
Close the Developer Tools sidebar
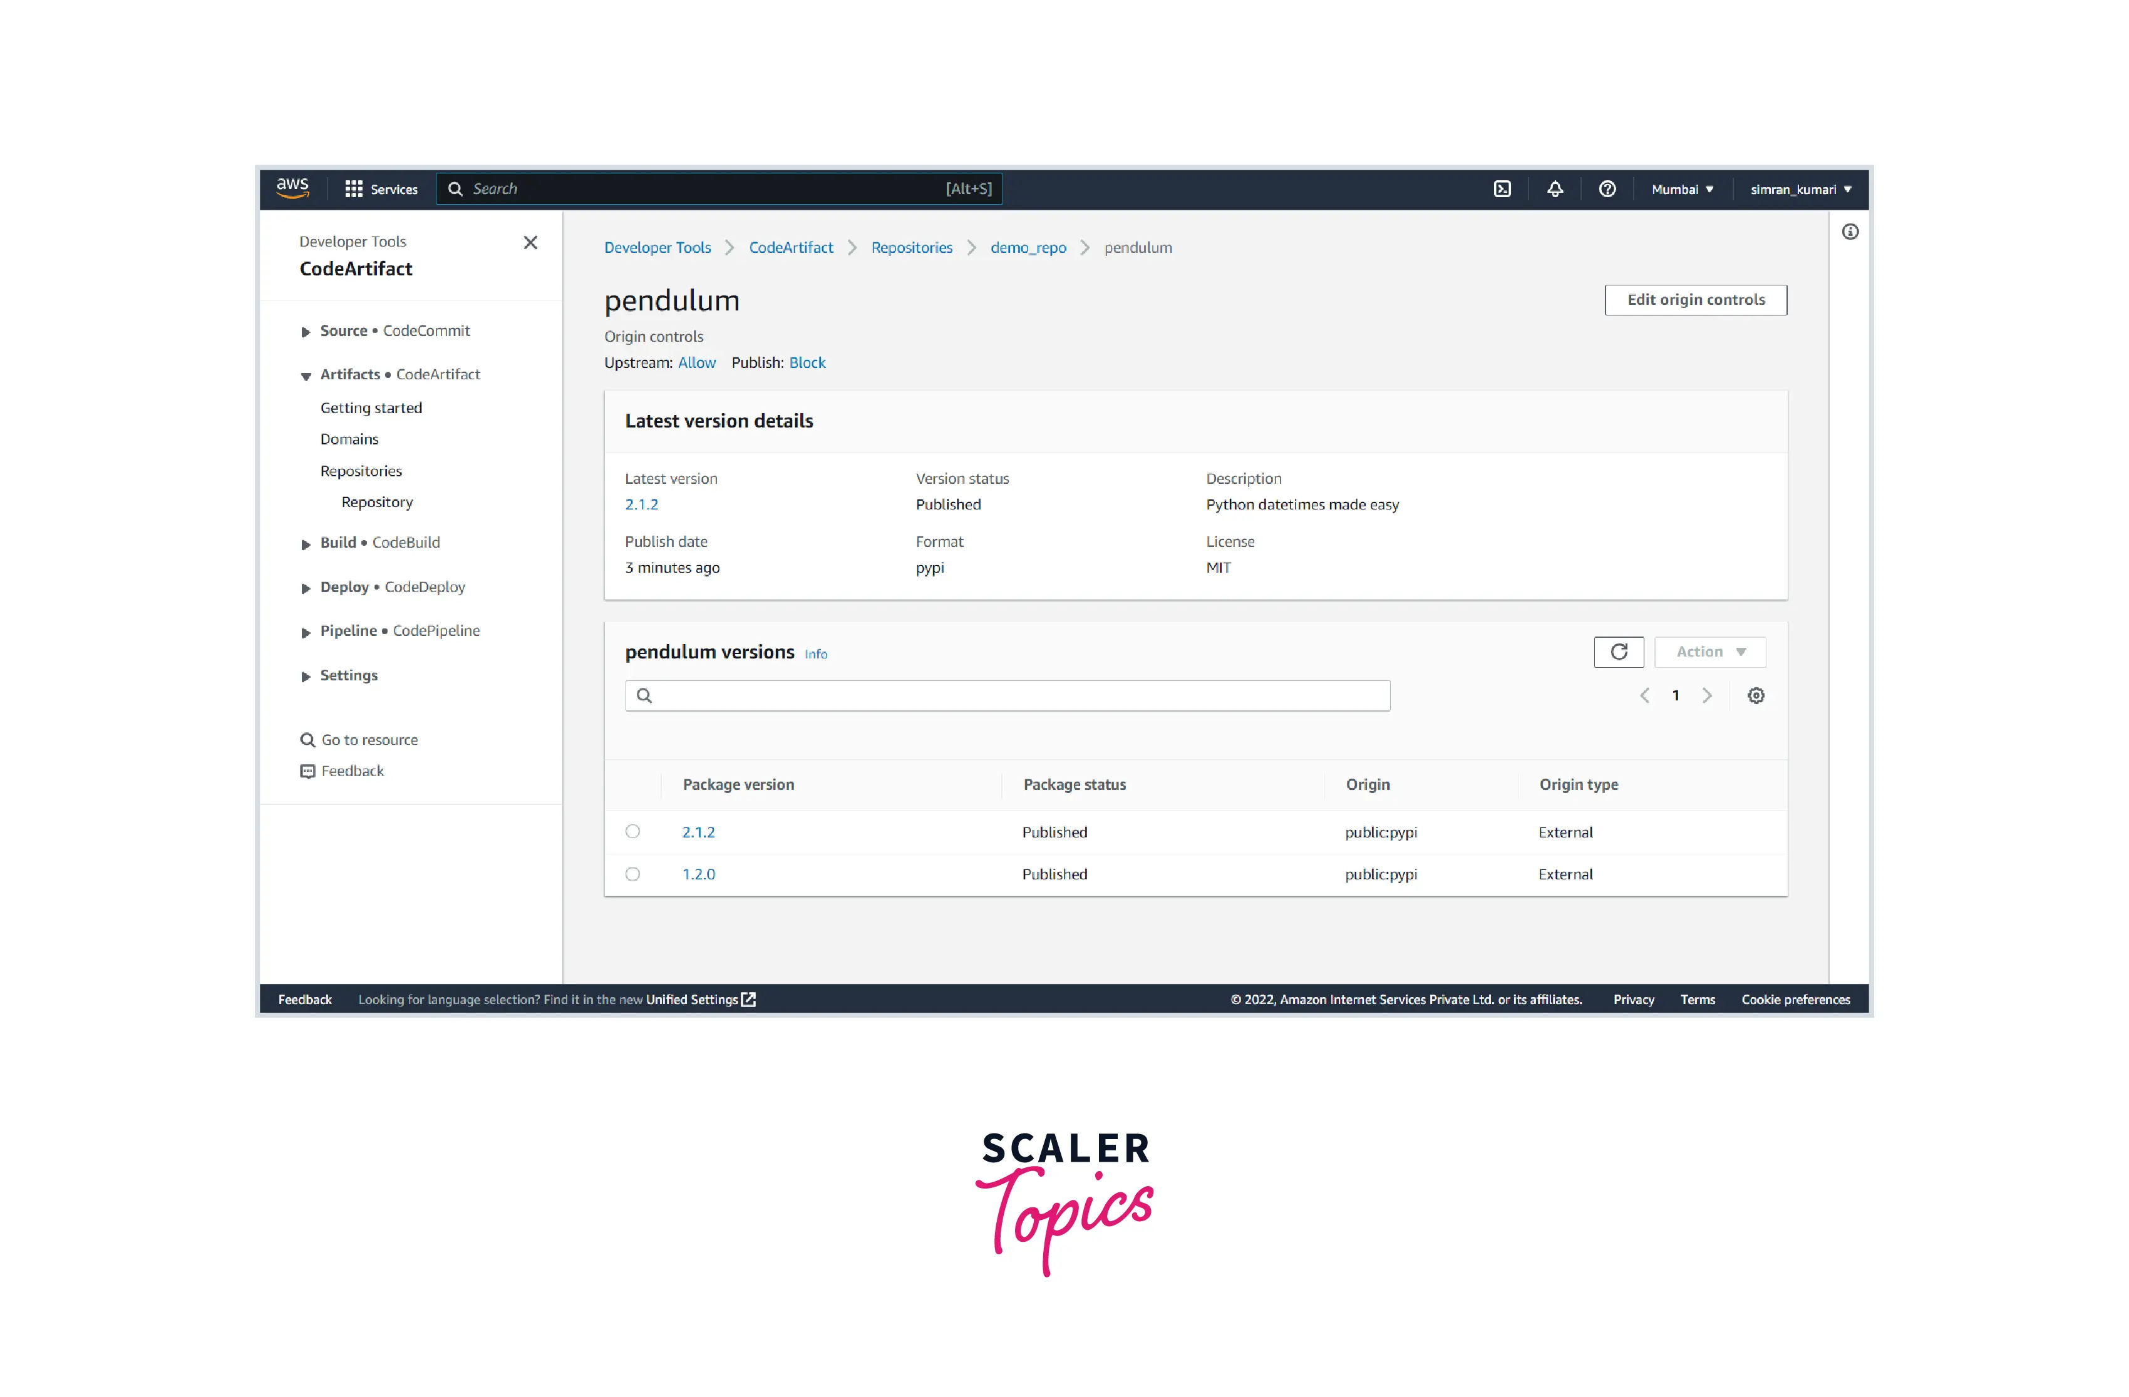(x=530, y=242)
